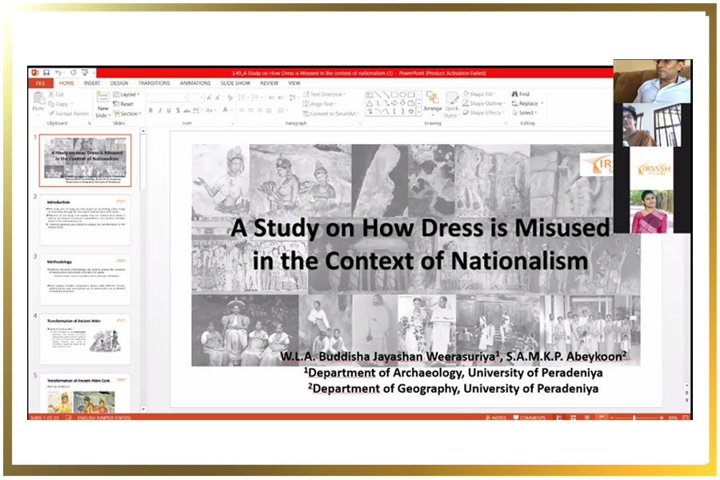Screen dimensions: 720x480
Task: Toggle Underline formatting
Action: coord(169,110)
